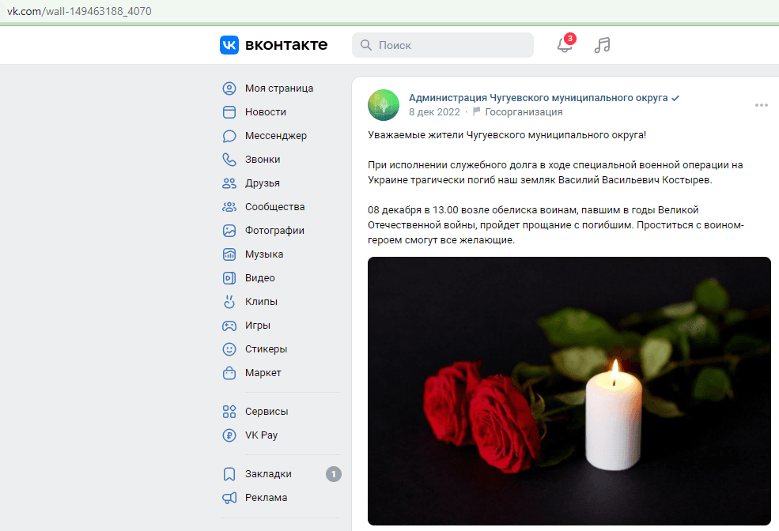Click the ВКОНТАКТЕ wordmark

pos(286,45)
